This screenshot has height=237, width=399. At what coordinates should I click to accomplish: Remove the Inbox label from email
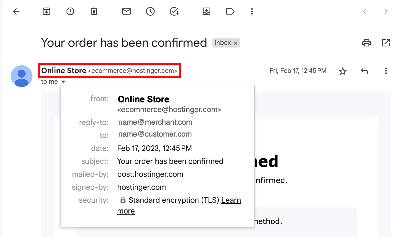[x=235, y=43]
